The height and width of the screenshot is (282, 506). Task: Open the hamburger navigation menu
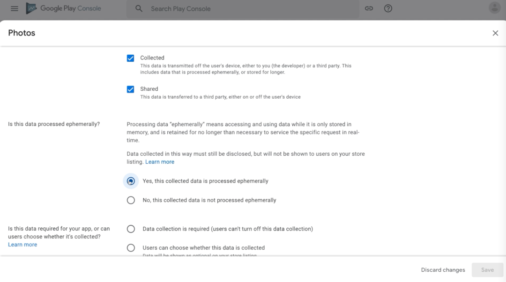(x=15, y=8)
